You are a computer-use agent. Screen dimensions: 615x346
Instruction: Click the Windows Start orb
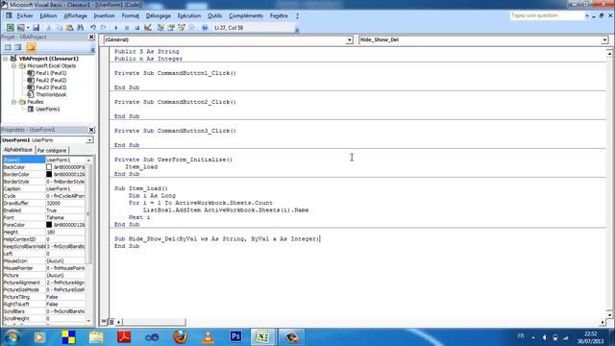pos(12,337)
